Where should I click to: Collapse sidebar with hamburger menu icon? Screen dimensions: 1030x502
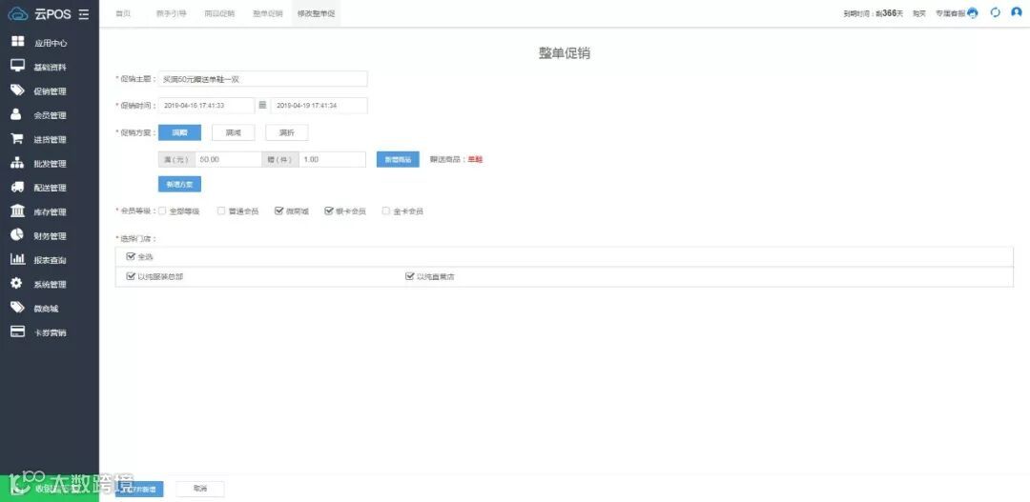click(83, 13)
